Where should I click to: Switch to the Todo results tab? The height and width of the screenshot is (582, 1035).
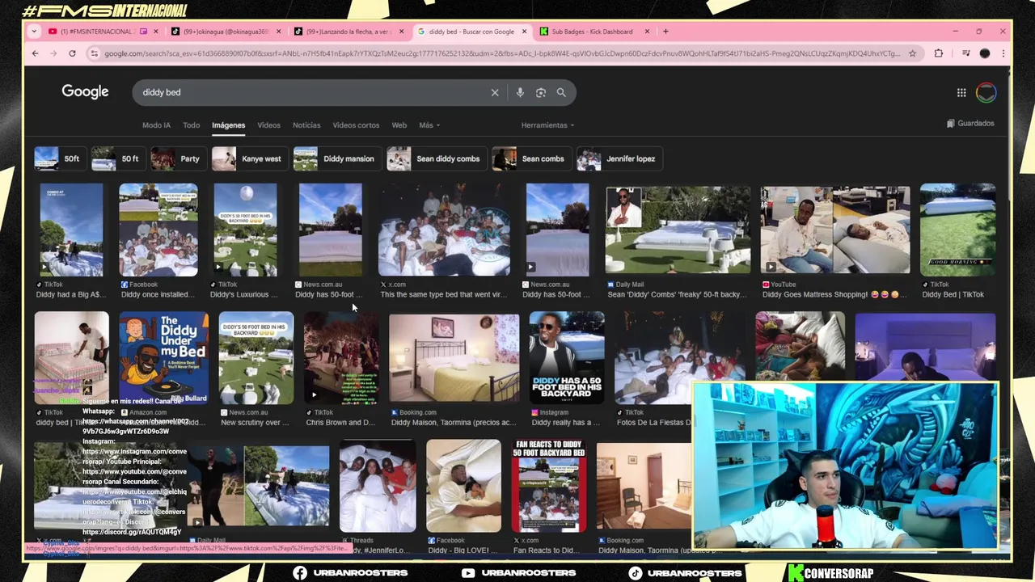coord(191,125)
